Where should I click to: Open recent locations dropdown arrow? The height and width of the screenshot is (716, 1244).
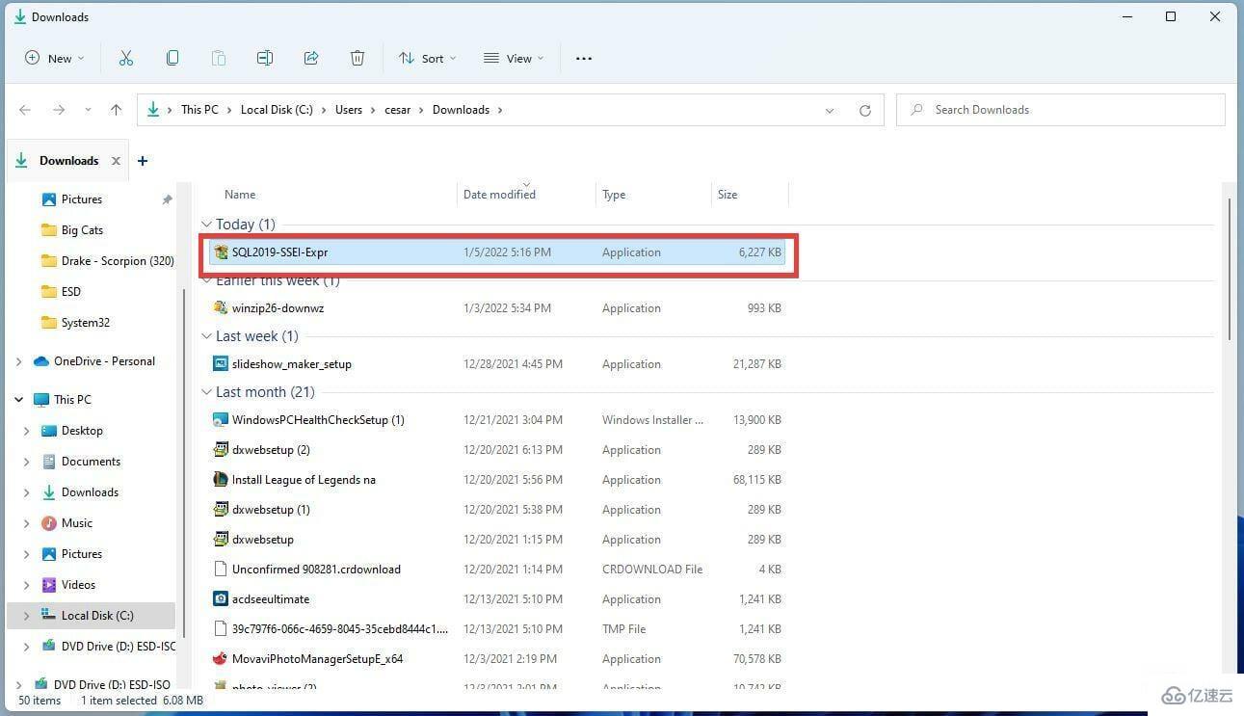[88, 110]
